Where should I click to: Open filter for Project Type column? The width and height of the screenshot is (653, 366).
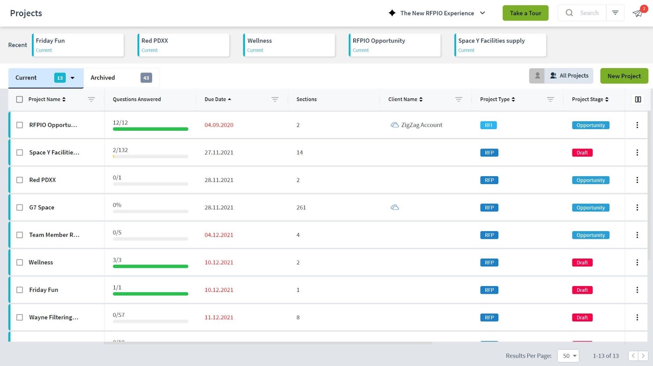(x=550, y=99)
